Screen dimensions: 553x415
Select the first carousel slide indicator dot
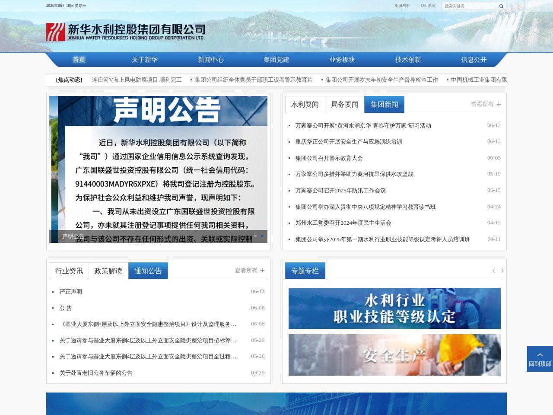[x=255, y=236]
